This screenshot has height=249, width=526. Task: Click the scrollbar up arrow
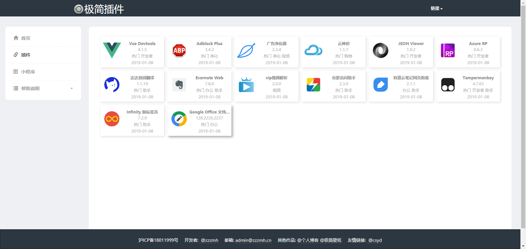click(x=523, y=3)
